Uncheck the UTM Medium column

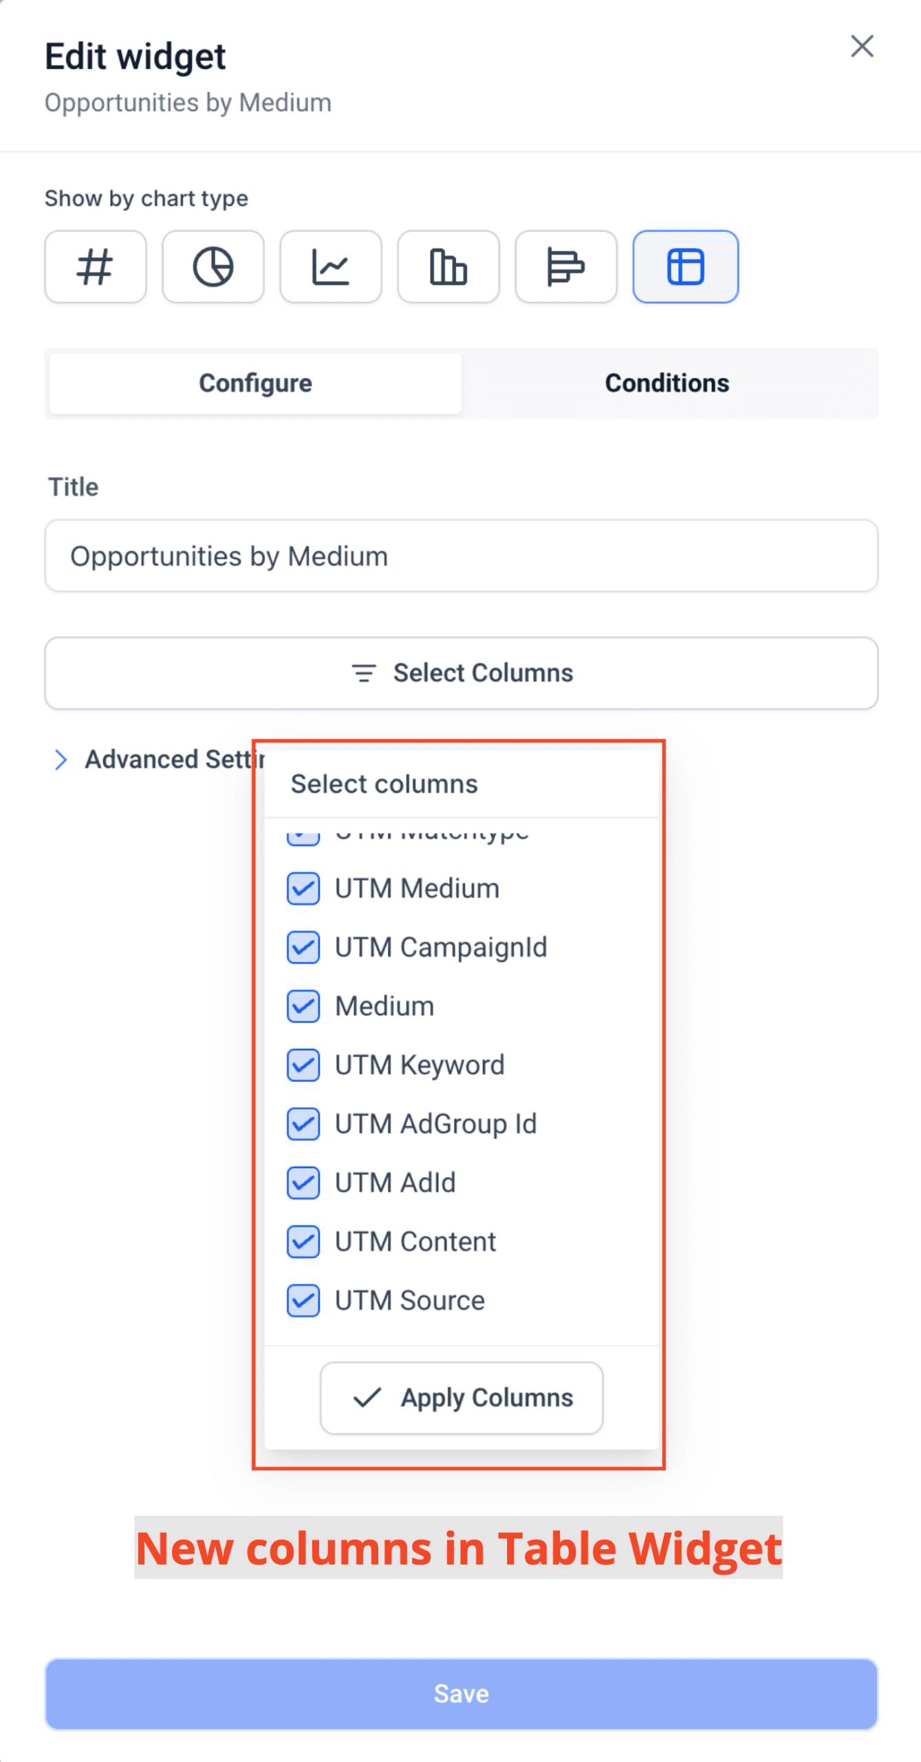point(303,889)
